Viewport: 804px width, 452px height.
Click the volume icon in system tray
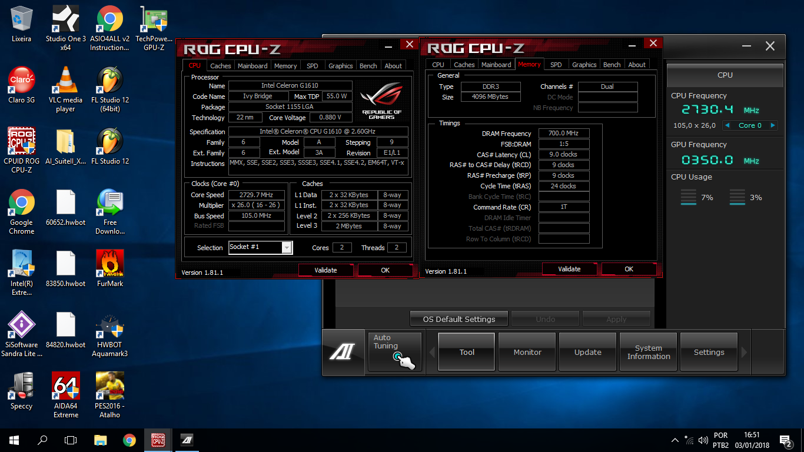coord(703,440)
